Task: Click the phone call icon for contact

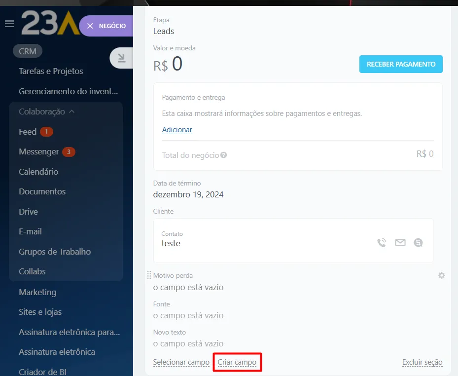Action: 382,242
